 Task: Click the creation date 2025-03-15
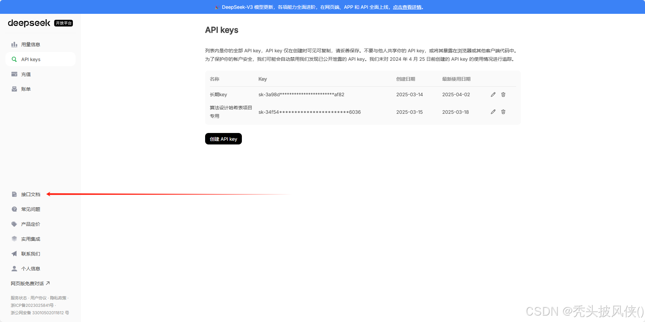pos(410,112)
